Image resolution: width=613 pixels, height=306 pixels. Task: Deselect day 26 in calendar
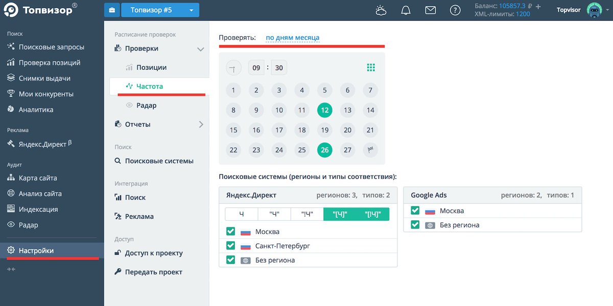point(325,150)
